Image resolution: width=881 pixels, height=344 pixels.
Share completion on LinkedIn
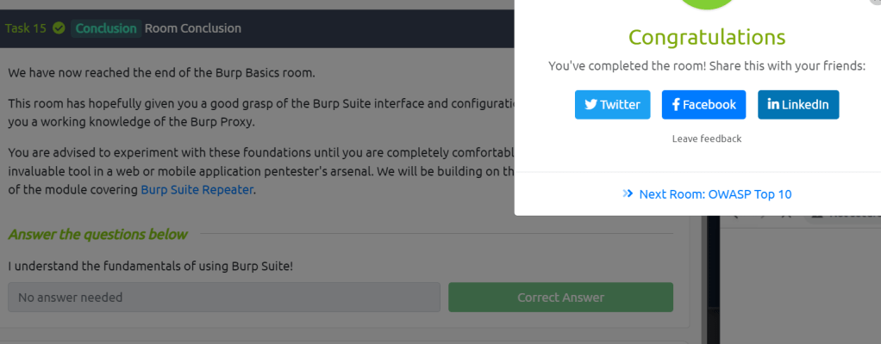[797, 105]
